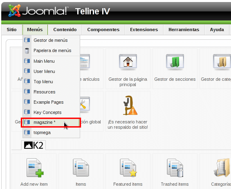Open the Gestor de secciones green folder icon
231x189 pixels.
175,61
